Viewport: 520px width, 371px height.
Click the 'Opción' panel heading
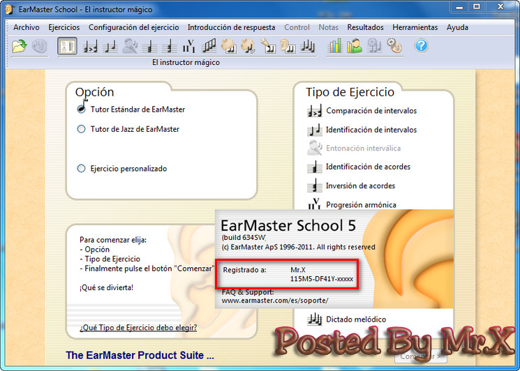pos(94,92)
